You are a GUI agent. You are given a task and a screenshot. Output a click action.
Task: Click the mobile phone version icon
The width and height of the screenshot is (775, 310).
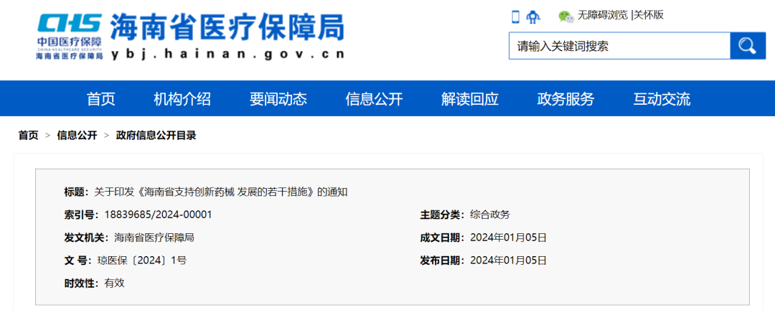pyautogui.click(x=515, y=16)
